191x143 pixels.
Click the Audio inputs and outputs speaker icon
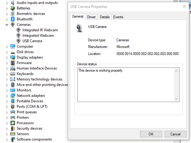click(13, 3)
